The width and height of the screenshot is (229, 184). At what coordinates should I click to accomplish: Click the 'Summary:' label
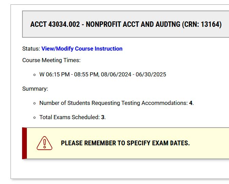[x=35, y=89]
